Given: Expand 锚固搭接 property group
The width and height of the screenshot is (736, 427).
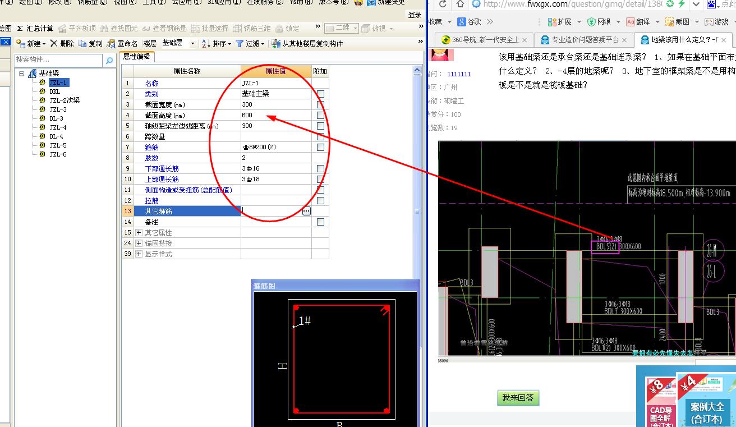Looking at the screenshot, I should coord(139,243).
